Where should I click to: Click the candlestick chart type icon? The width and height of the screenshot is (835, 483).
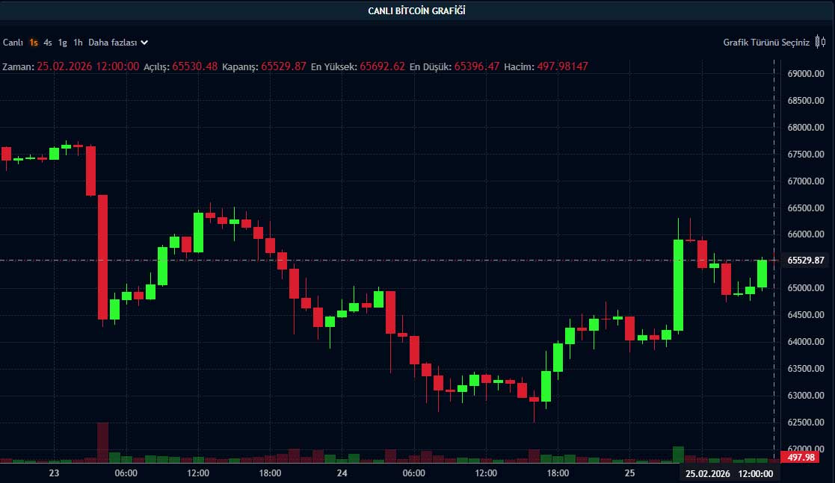[x=822, y=43]
